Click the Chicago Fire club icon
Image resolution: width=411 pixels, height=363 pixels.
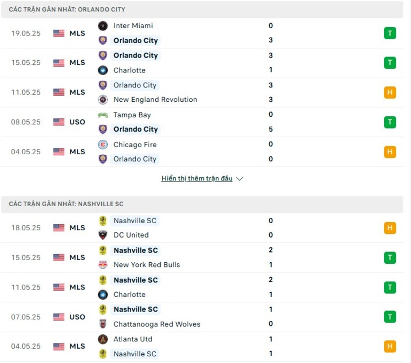(x=102, y=144)
